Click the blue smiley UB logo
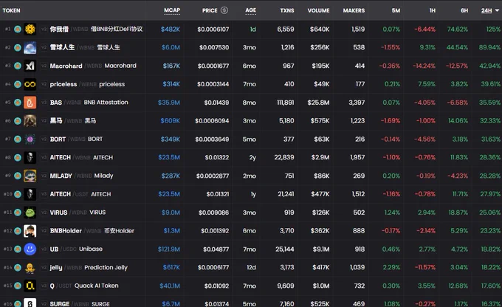This screenshot has height=307, width=502. coord(30,249)
